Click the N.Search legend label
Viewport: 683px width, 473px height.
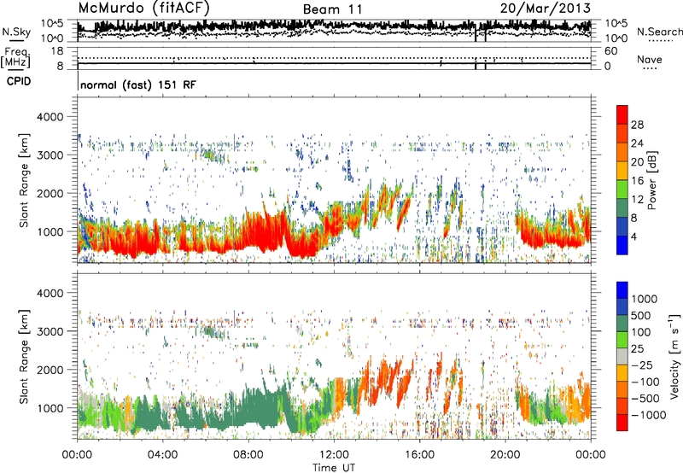pos(659,32)
